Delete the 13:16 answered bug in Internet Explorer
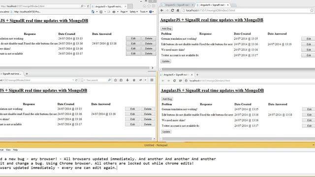This screenshot has width=315, height=177. tap(149, 43)
